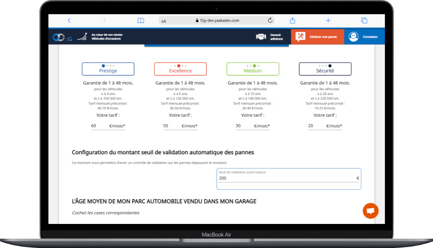
Task: Focus the Seuil de validation automatique field
Action: point(286,178)
